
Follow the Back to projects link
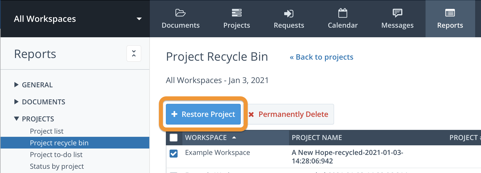pyautogui.click(x=322, y=57)
